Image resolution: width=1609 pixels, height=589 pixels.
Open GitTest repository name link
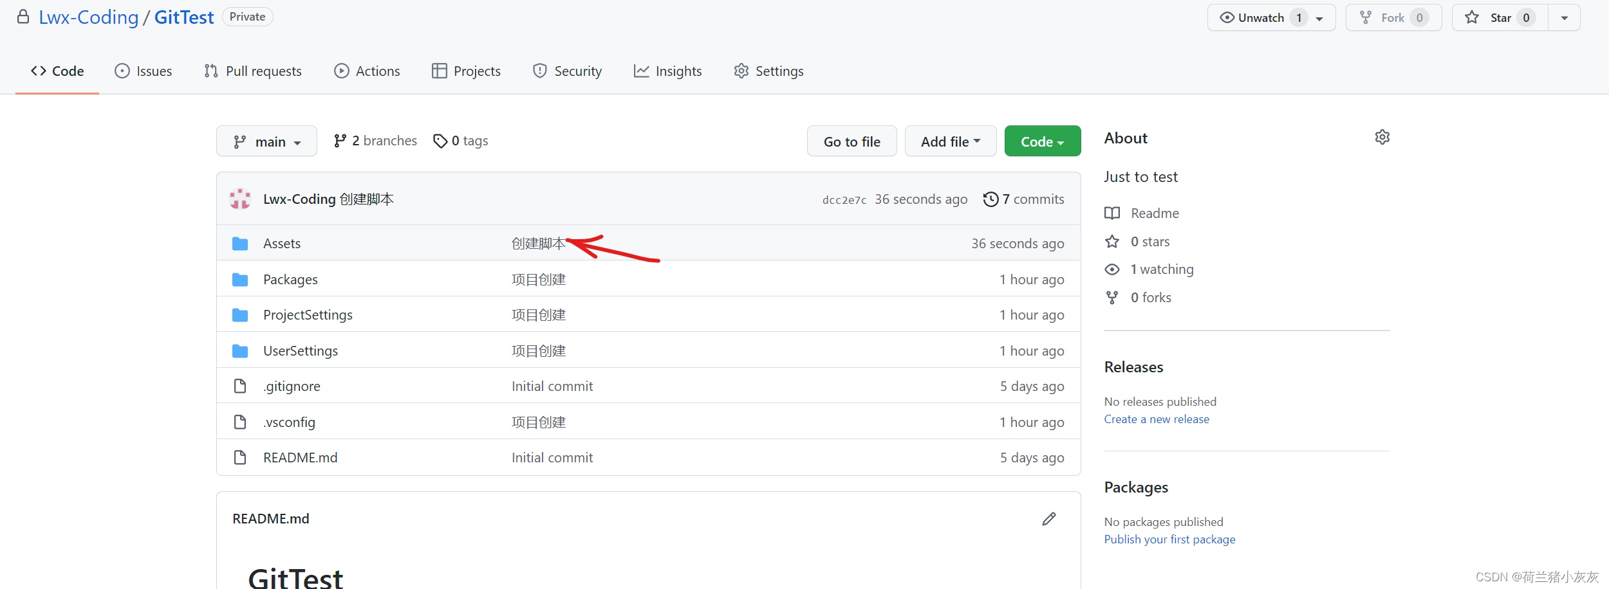tap(183, 17)
